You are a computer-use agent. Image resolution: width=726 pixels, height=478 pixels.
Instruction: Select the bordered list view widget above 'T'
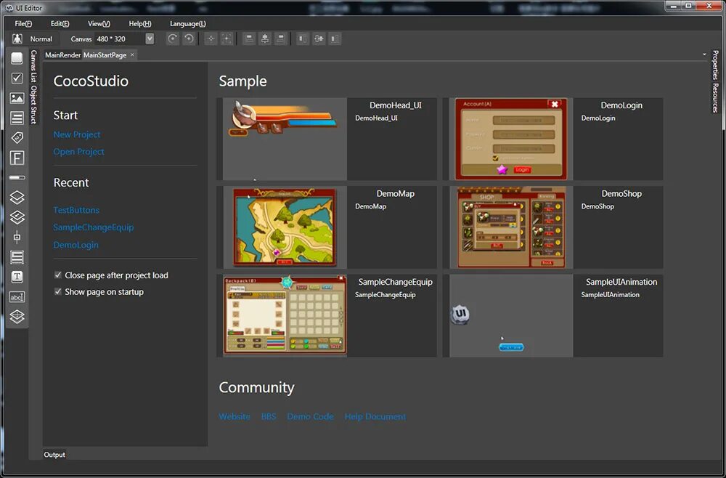point(17,257)
